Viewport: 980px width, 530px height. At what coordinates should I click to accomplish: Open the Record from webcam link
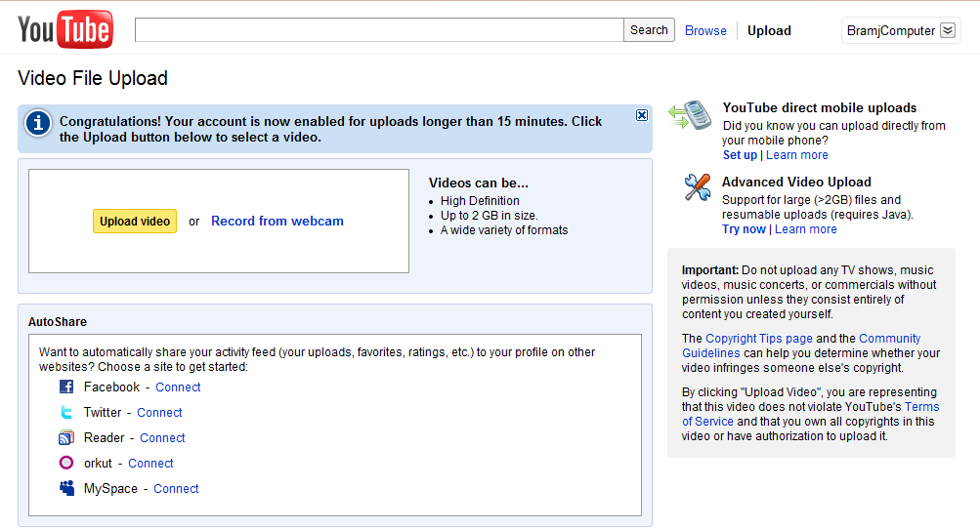coord(277,222)
